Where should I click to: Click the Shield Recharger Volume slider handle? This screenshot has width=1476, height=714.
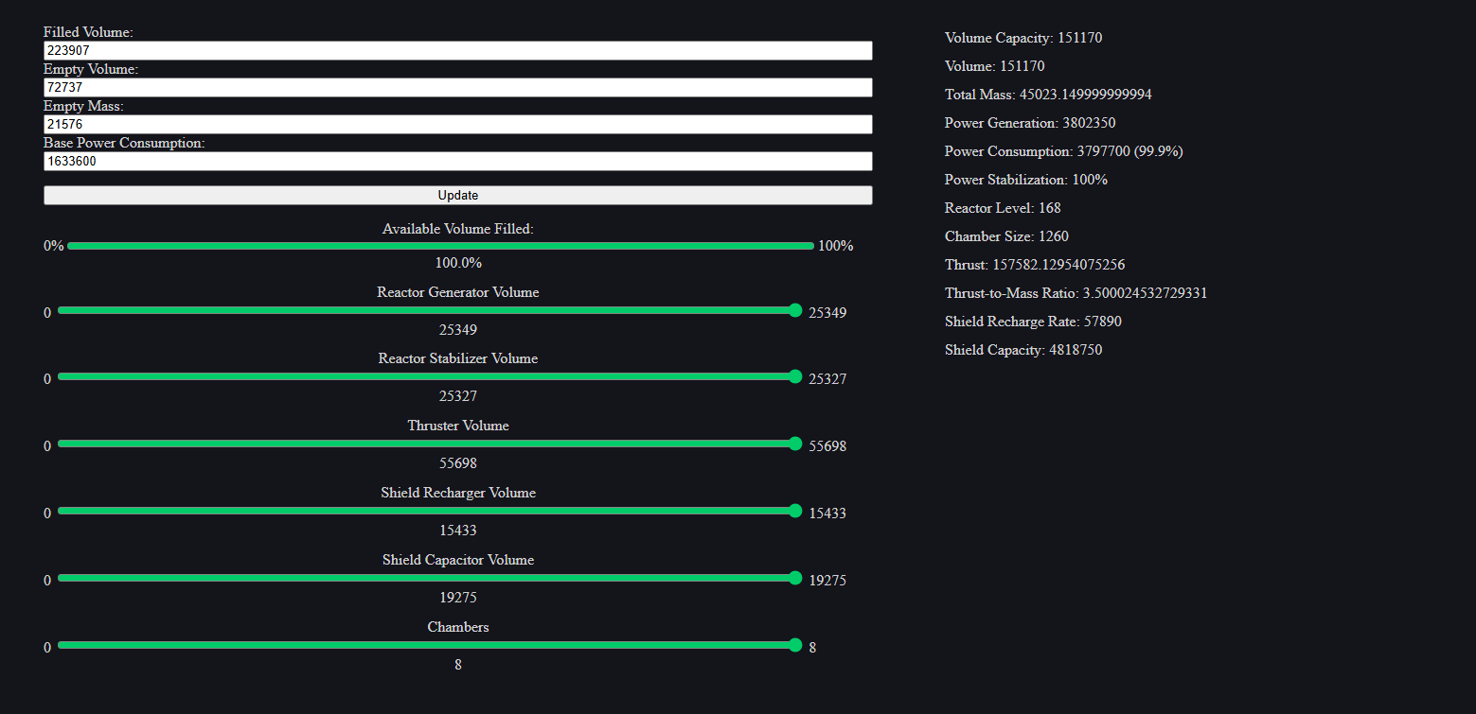tap(795, 511)
